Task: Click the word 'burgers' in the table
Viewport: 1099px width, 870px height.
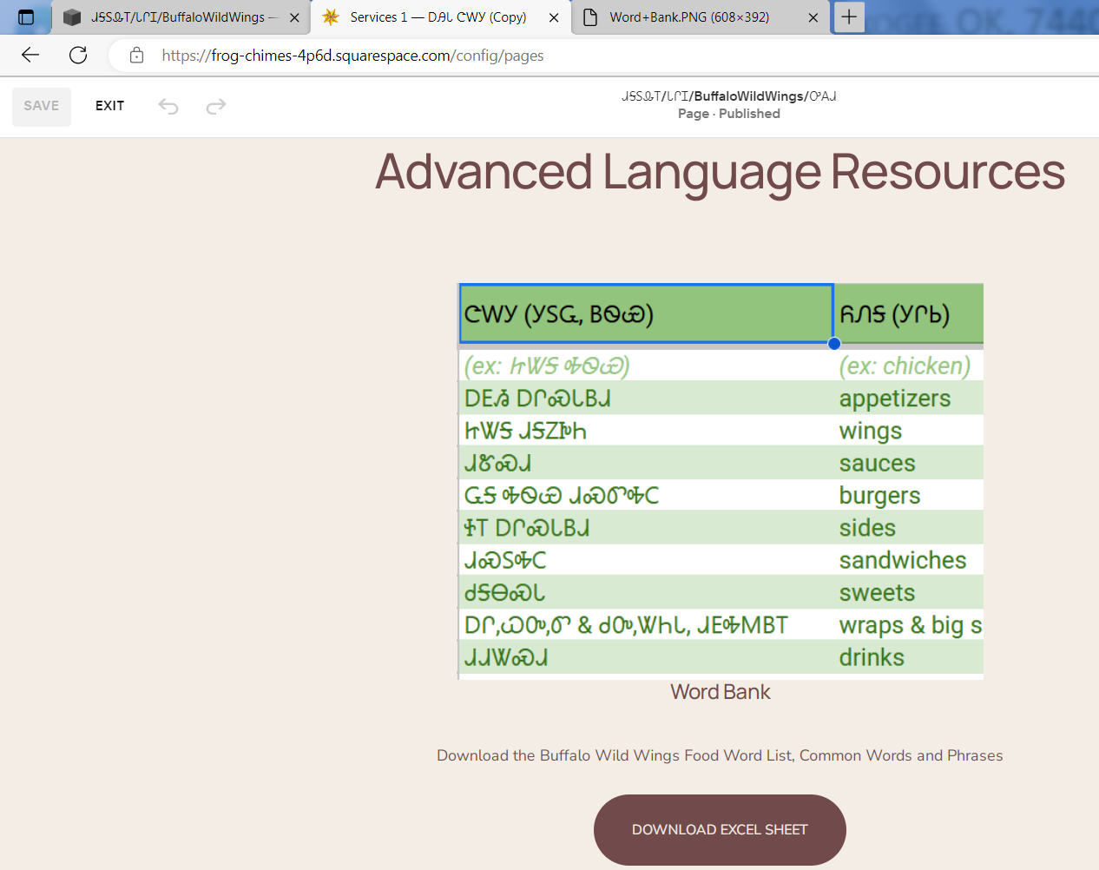Action: click(x=879, y=496)
